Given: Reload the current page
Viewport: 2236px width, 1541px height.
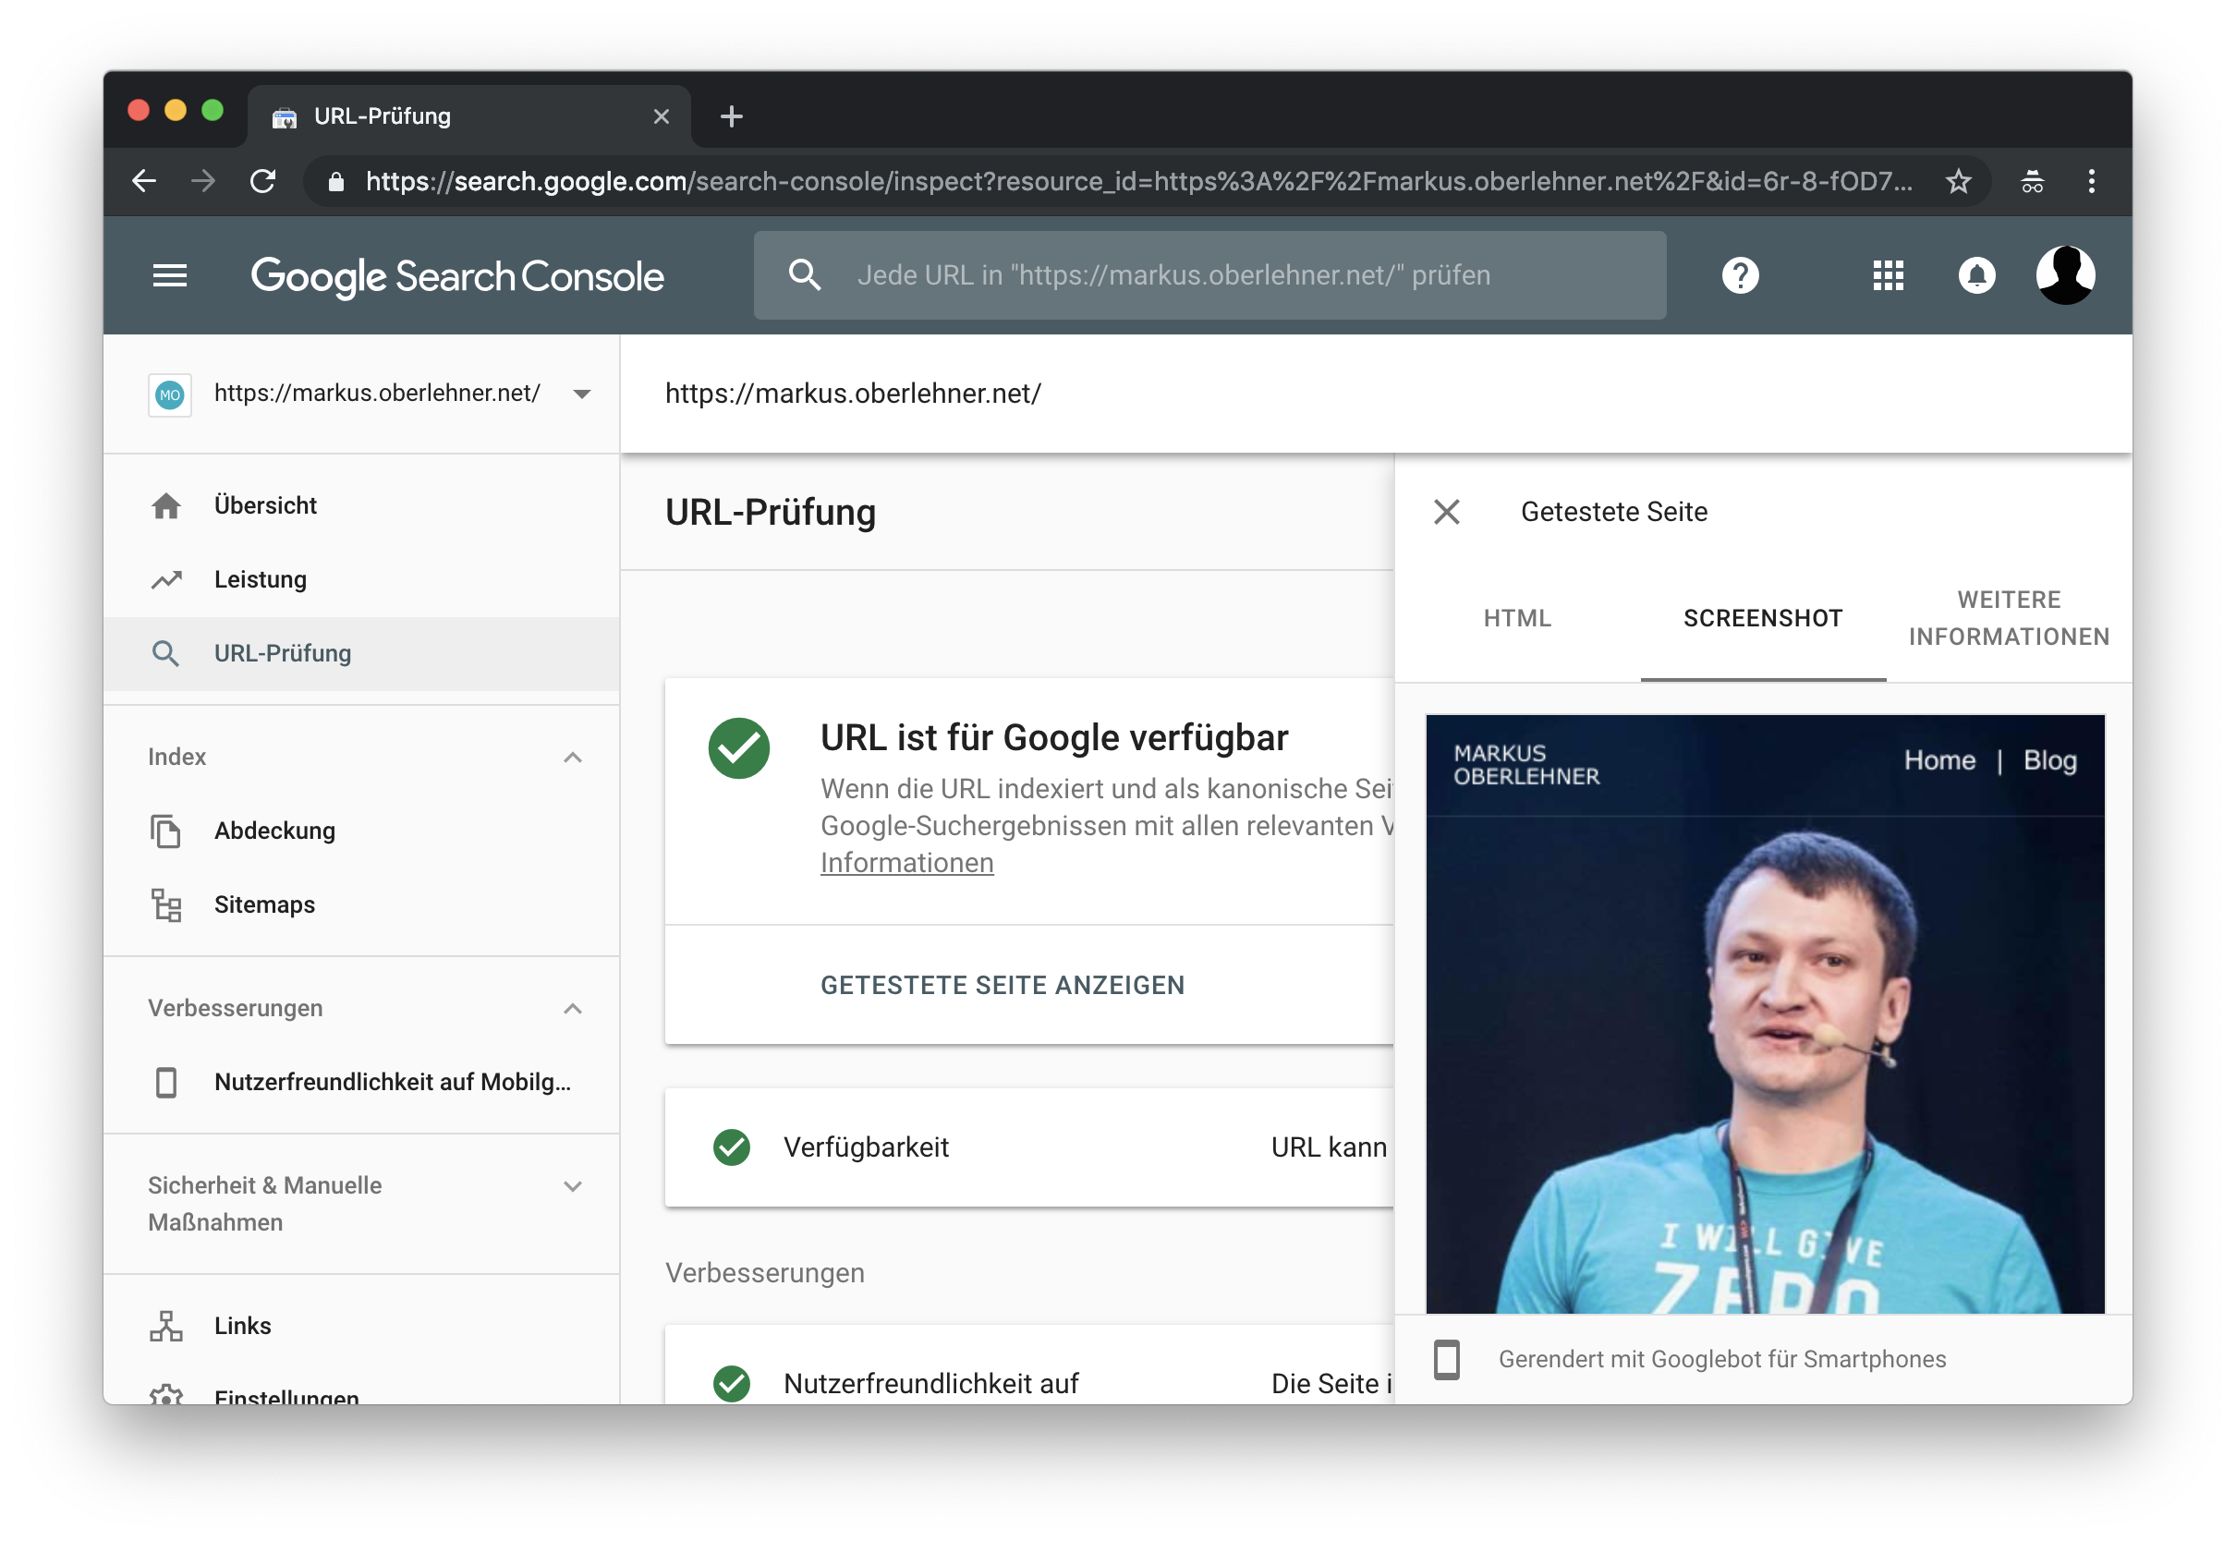Looking at the screenshot, I should [262, 180].
